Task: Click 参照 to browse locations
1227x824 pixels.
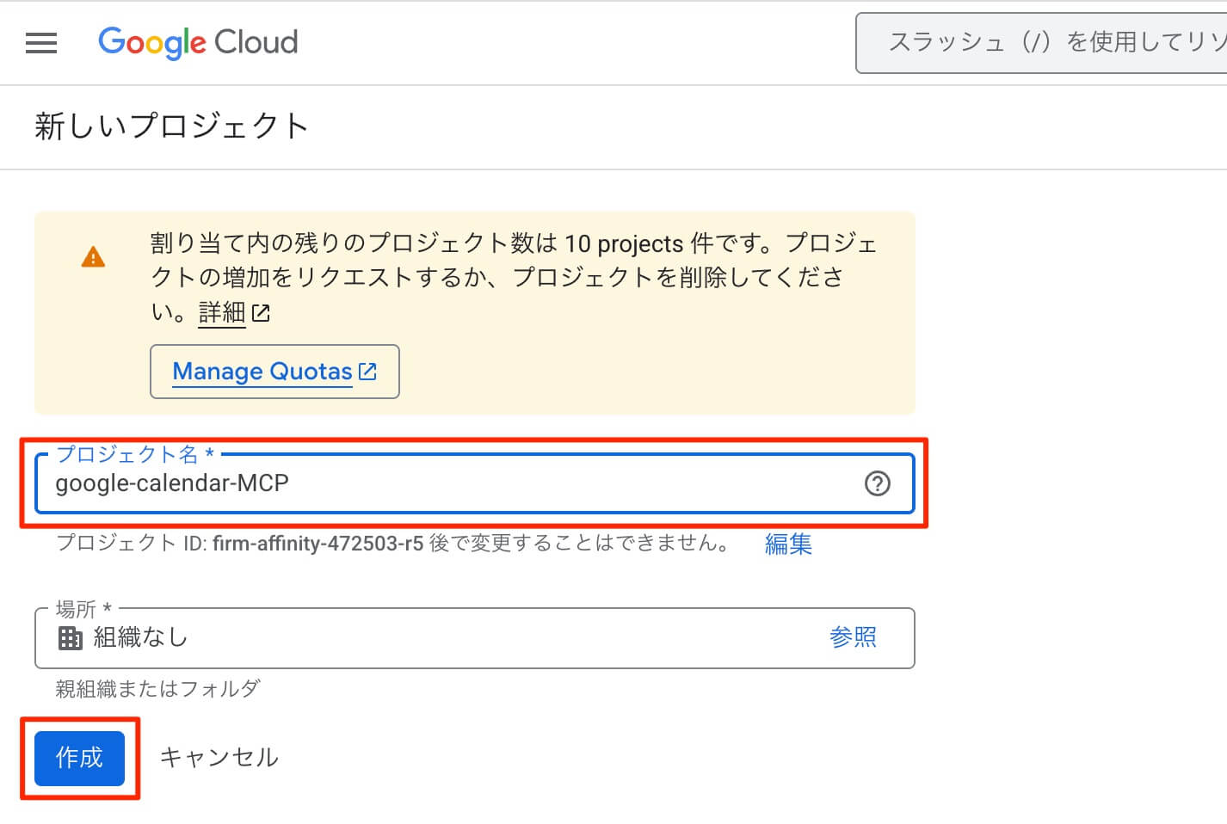Action: coord(852,637)
